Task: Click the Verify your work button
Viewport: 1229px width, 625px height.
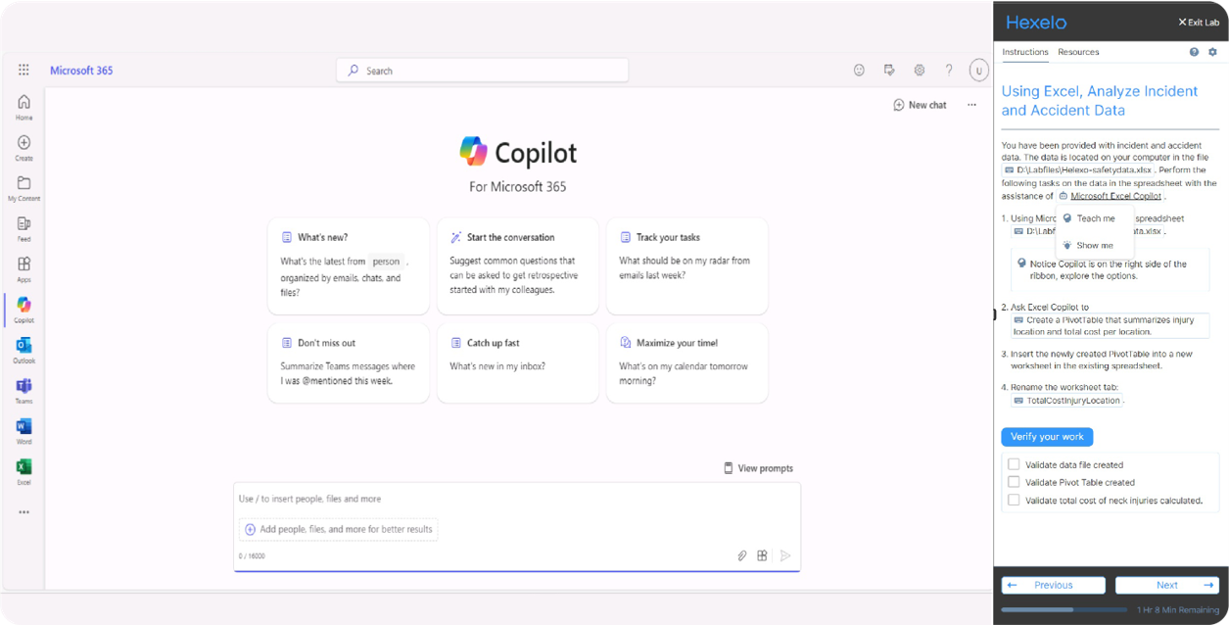Action: pyautogui.click(x=1047, y=437)
